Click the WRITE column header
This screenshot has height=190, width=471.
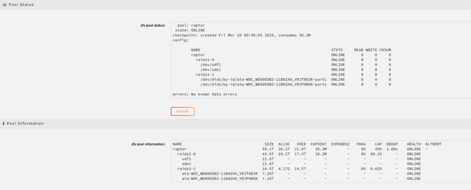(371, 50)
